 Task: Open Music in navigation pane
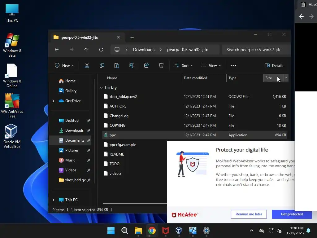point(70,160)
